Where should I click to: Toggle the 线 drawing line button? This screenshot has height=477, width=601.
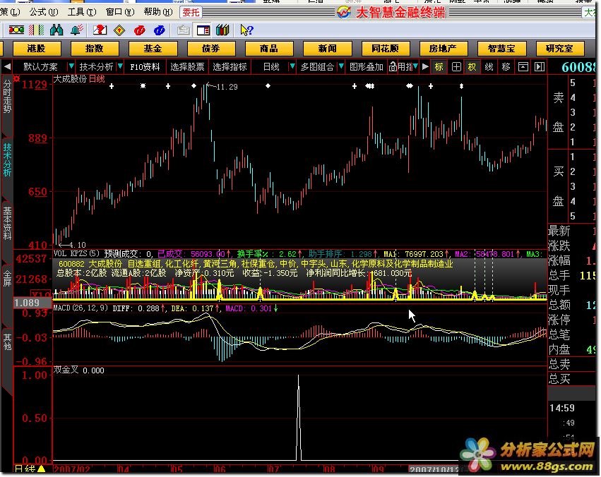tap(489, 67)
